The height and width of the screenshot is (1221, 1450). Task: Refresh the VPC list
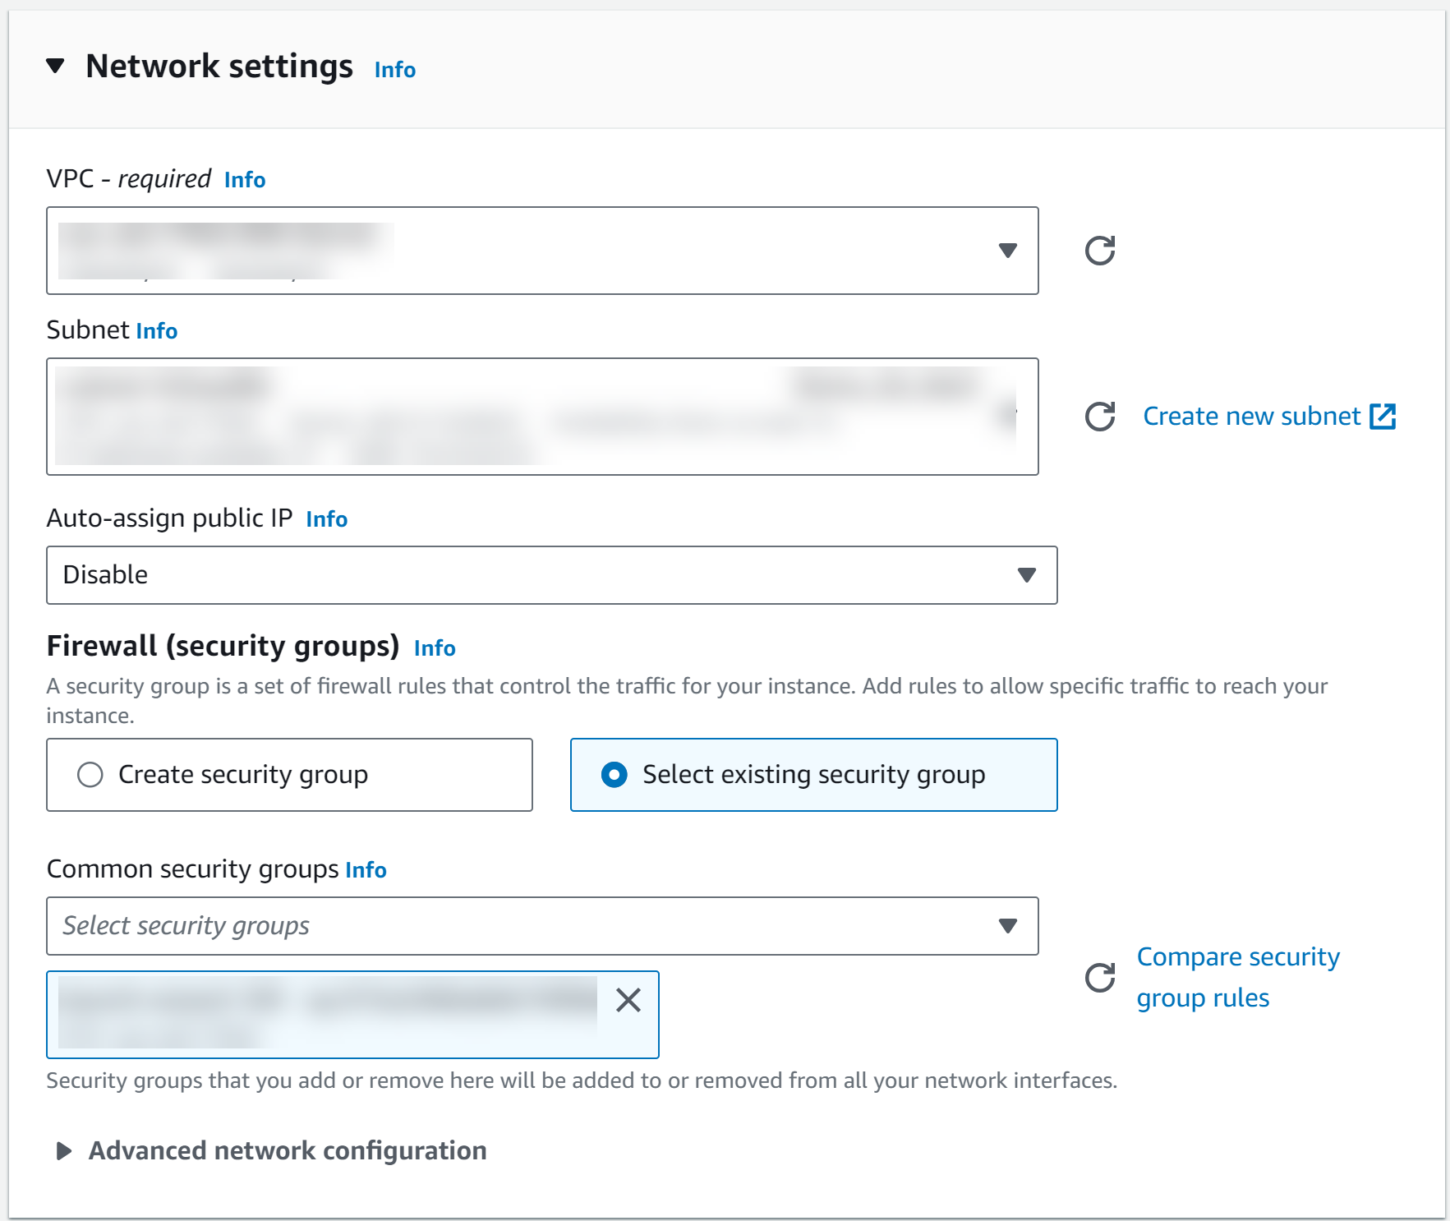1101,250
